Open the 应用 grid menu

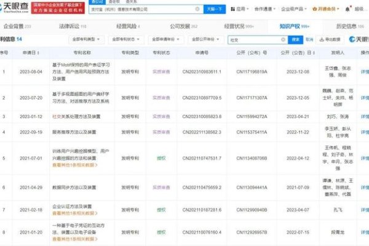(x=239, y=9)
